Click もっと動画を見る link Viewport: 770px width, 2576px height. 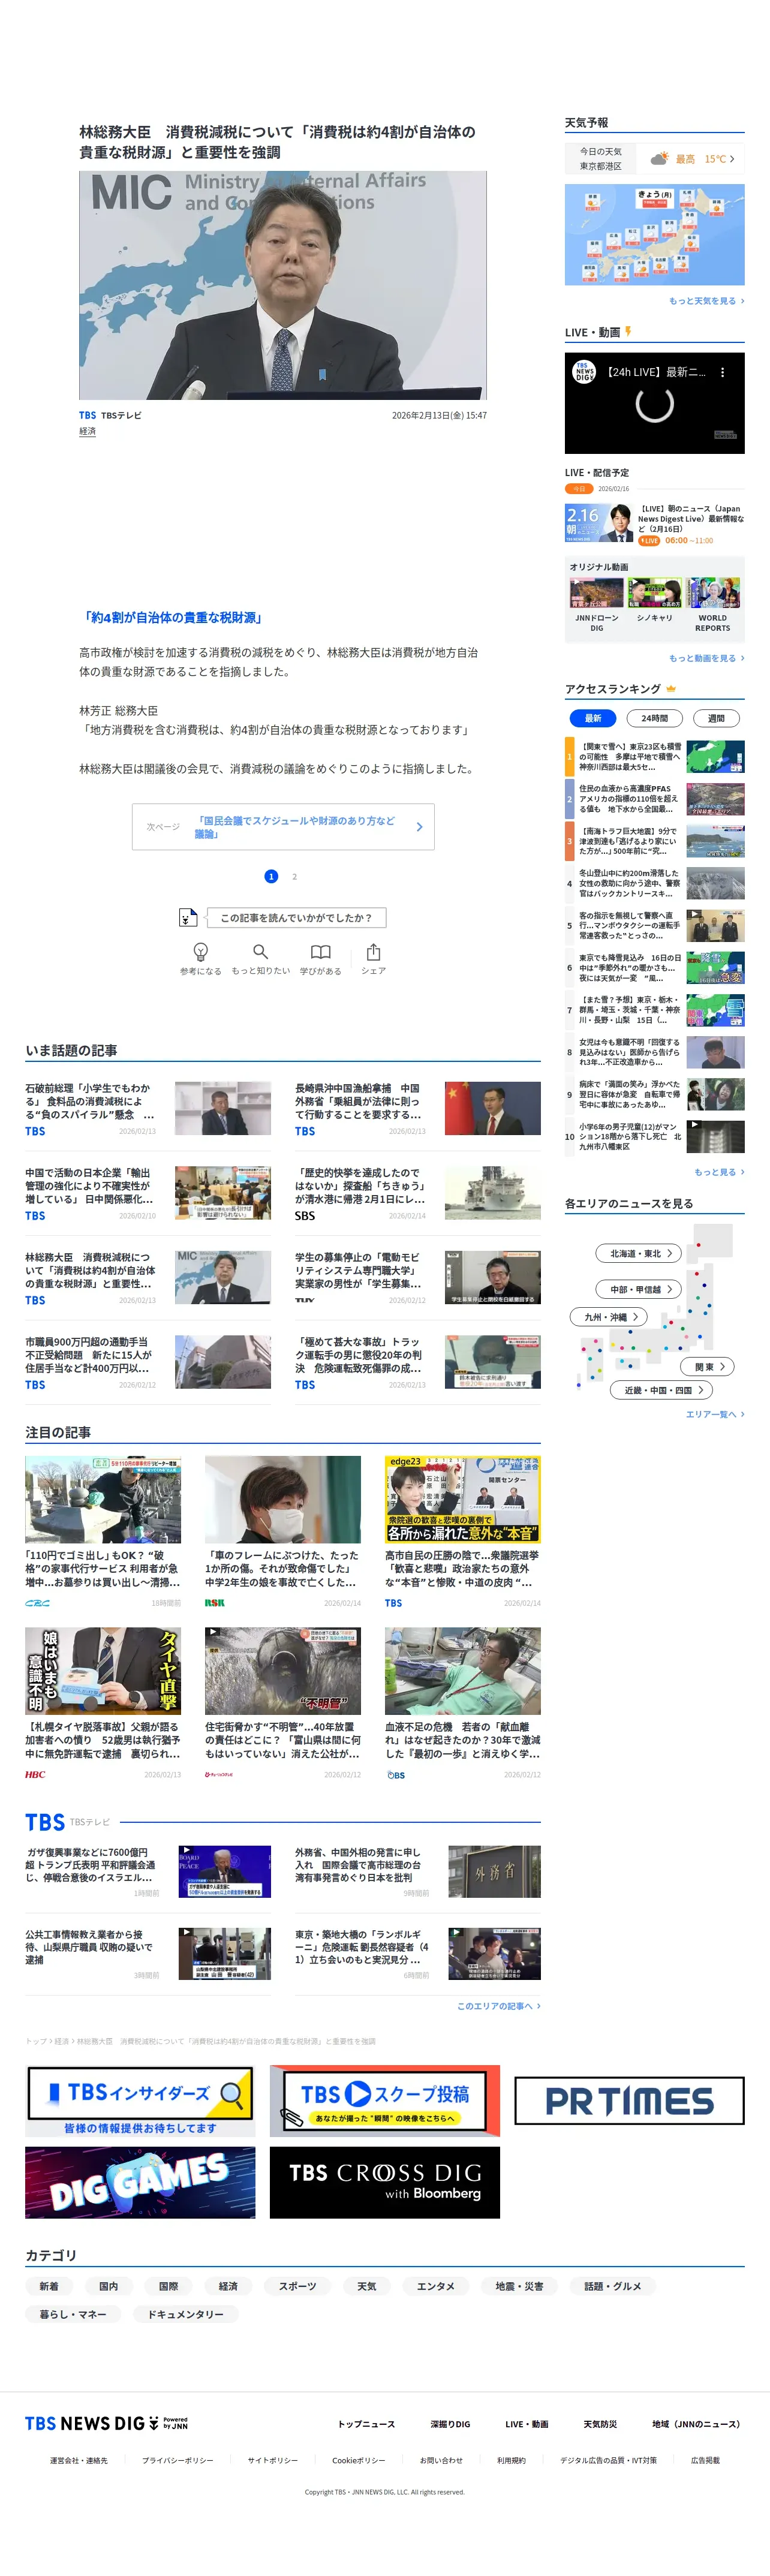[706, 658]
